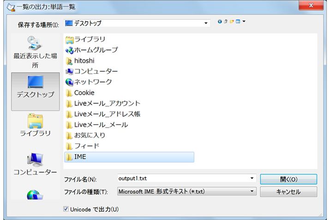This screenshot has width=330, height=220.
Task: Open the file name history dropdown arrow
Action: click(252, 178)
